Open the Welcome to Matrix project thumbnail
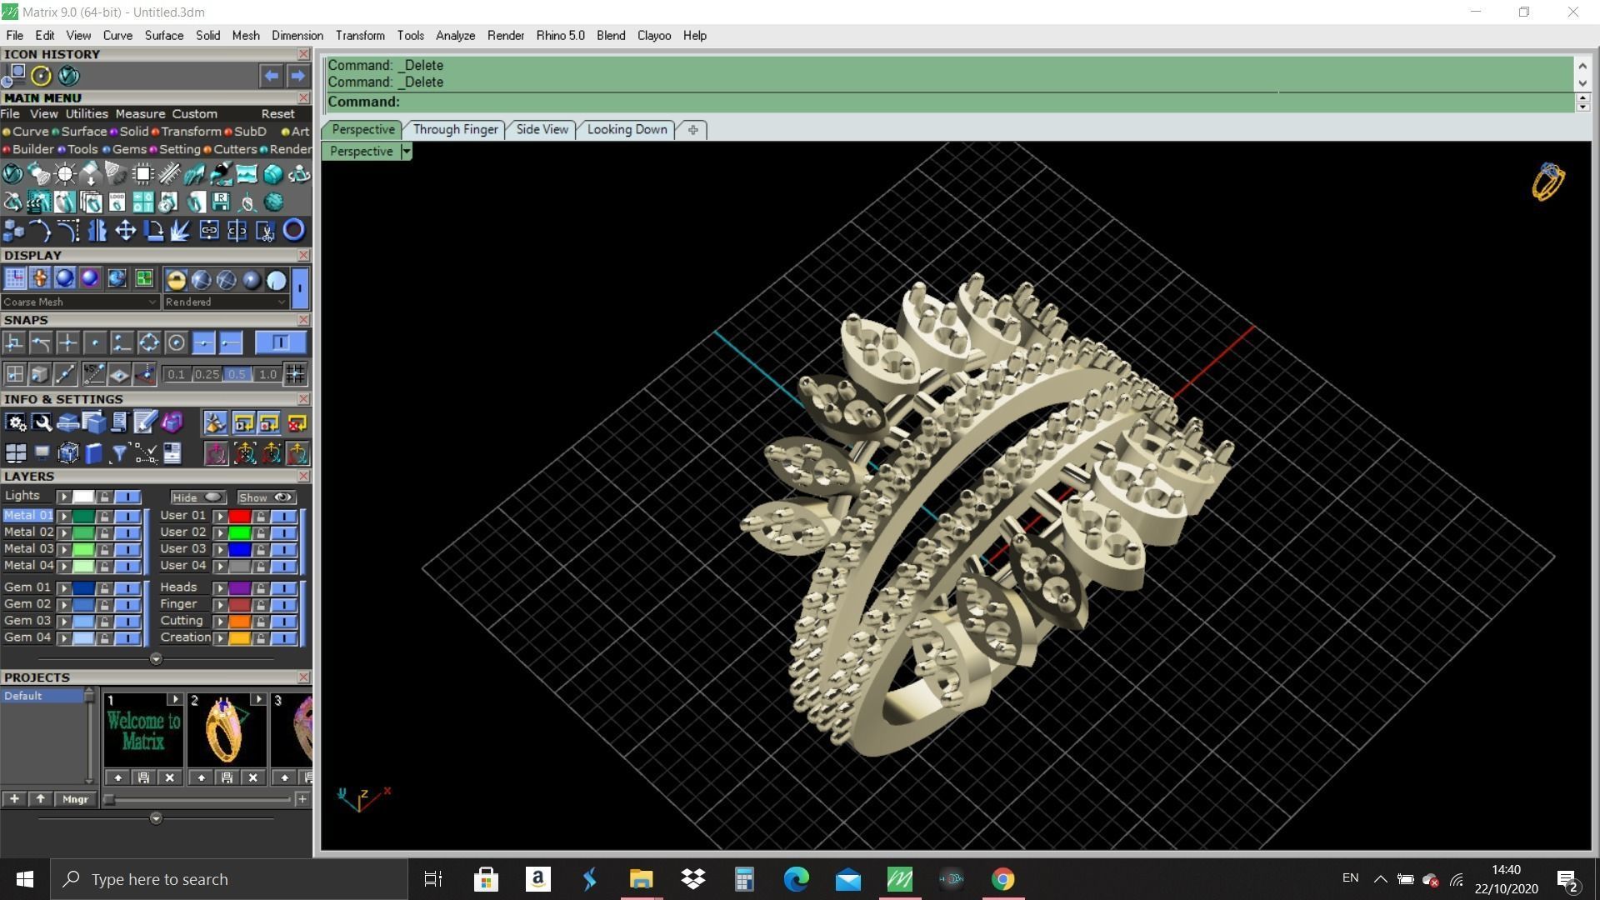 (x=143, y=730)
